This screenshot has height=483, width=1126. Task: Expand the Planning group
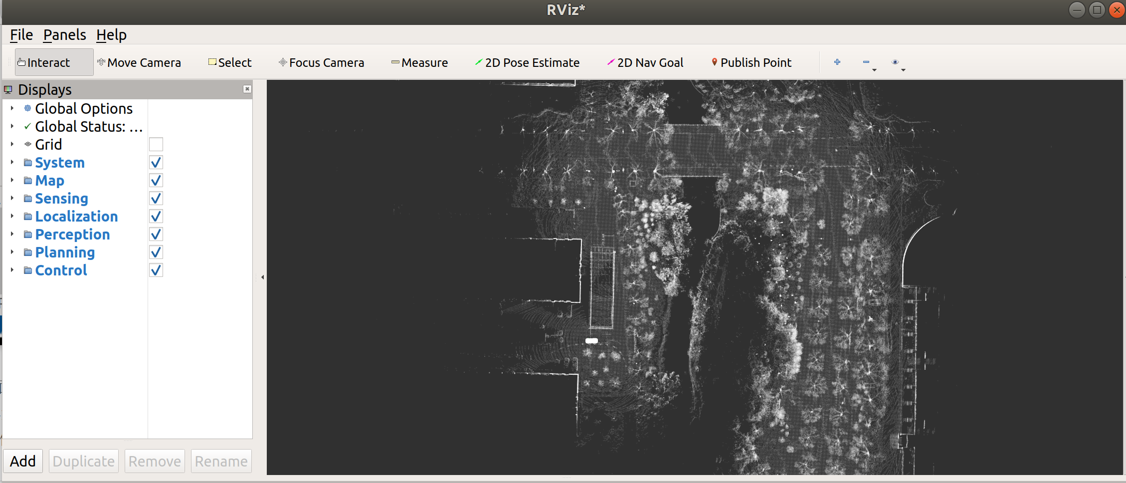click(x=12, y=252)
